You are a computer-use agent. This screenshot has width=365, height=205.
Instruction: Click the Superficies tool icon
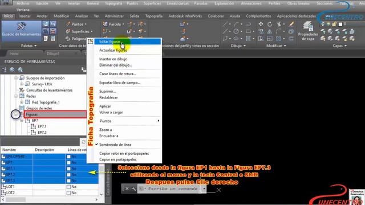(x=68, y=31)
